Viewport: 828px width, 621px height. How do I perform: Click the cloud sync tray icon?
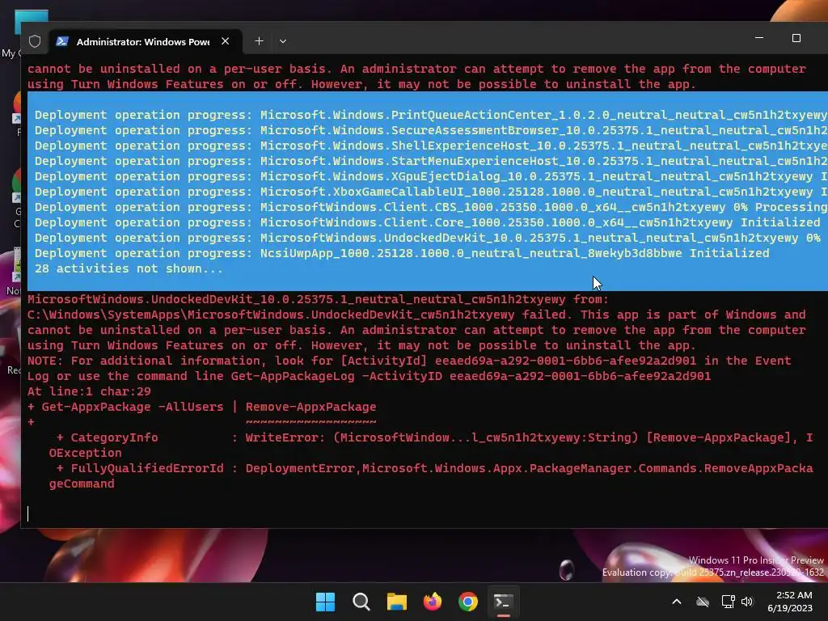point(703,602)
